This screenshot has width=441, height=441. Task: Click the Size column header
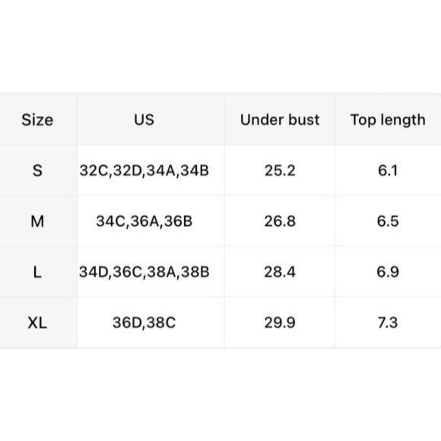(37, 120)
